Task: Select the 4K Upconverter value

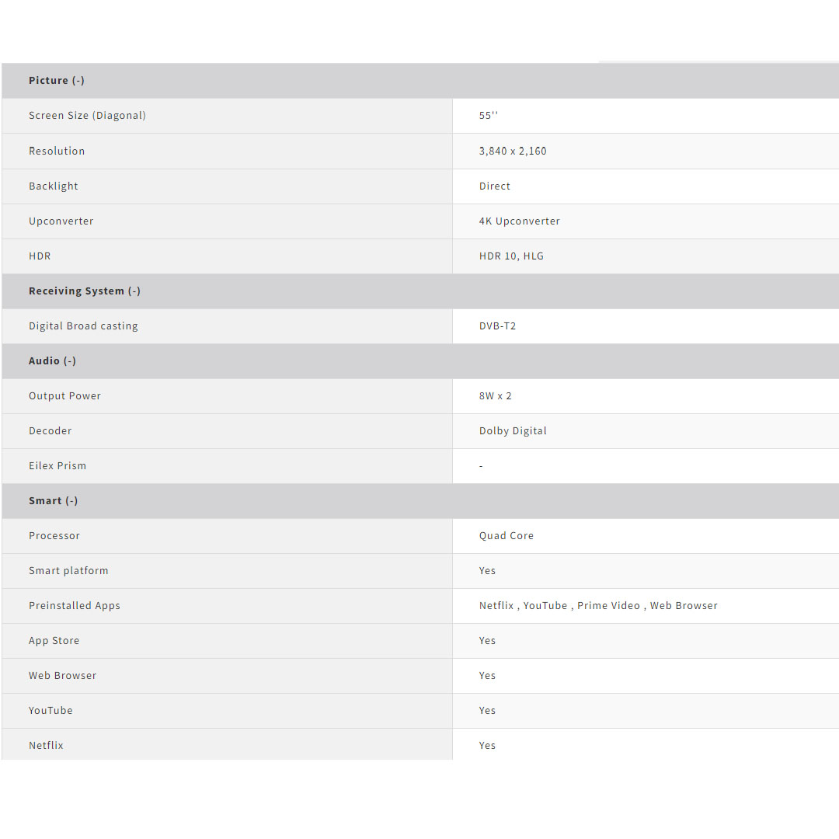Action: pyautogui.click(x=519, y=221)
